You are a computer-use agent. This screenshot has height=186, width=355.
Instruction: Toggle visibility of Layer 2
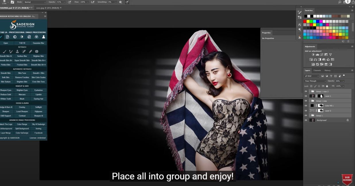(x=306, y=111)
